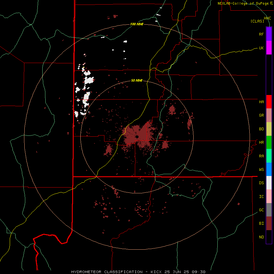Viewport: 274px width, 274px height.
Task: Click the UK magenta legend swatch
Action: [x=269, y=48]
